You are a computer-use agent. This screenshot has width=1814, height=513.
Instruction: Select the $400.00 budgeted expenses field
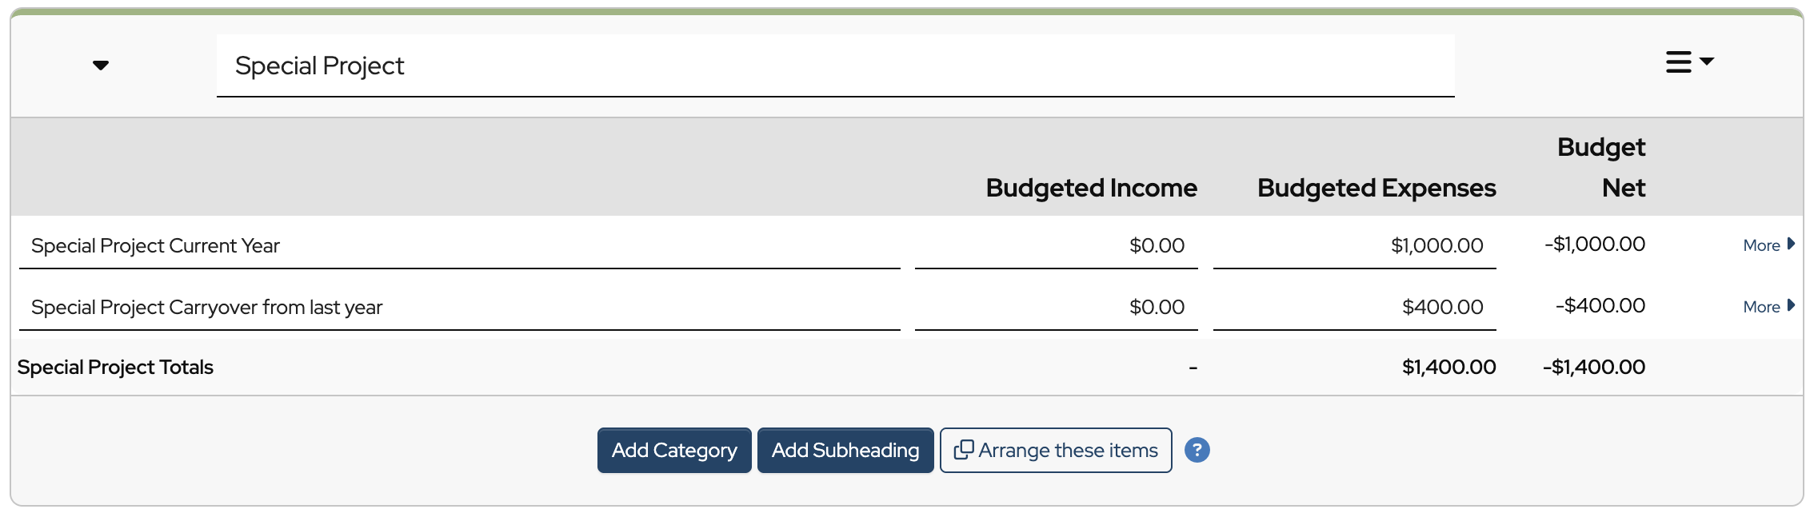1354,308
